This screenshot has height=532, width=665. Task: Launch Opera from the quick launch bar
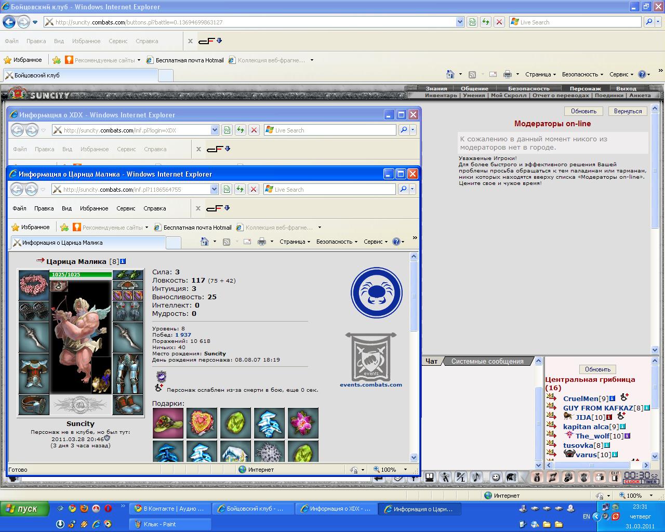[108, 509]
